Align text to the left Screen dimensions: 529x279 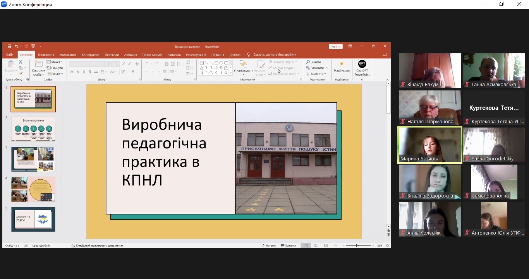[146, 72]
